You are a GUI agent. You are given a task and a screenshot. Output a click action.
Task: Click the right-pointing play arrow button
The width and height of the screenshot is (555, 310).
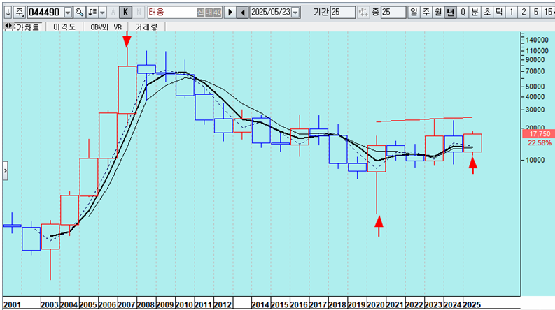click(230, 13)
